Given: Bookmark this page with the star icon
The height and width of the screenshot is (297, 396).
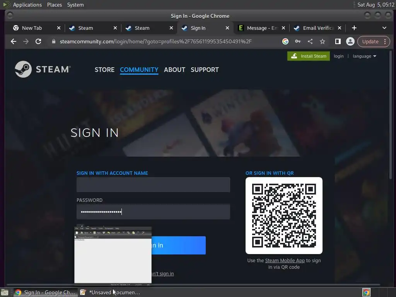Looking at the screenshot, I should tap(323, 41).
